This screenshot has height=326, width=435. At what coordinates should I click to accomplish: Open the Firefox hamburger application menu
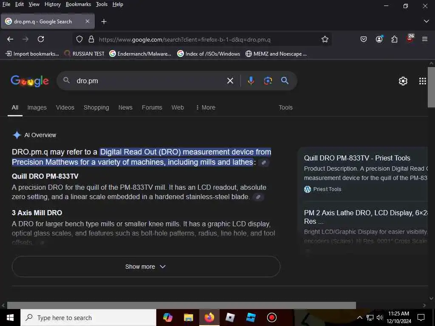tap(425, 39)
